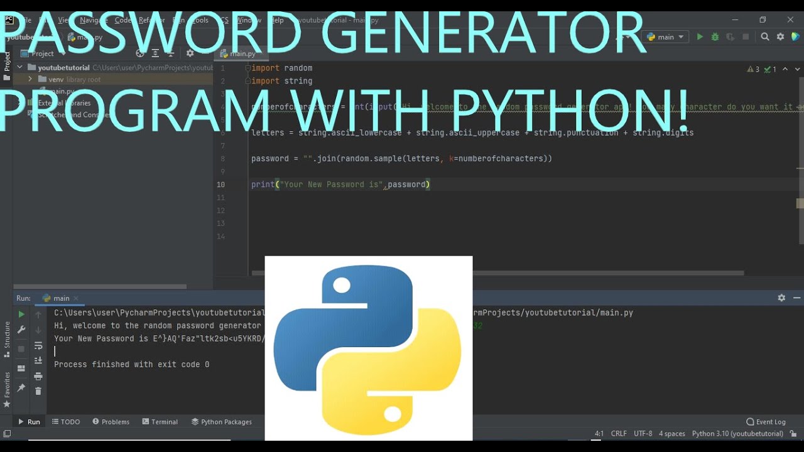
Task: Fold the import block at line 1
Action: (x=247, y=68)
